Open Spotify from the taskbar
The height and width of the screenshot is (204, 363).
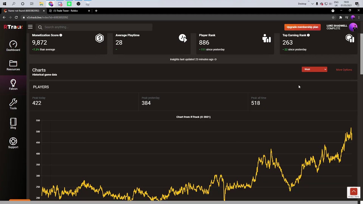pos(69,4)
